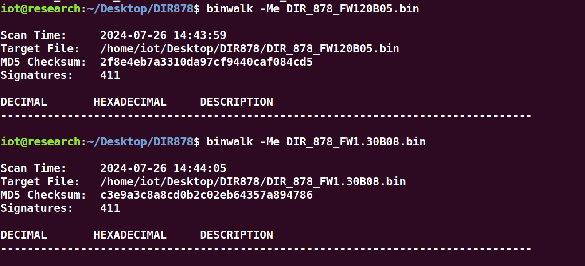Click the first DESCRIPTION column header
The width and height of the screenshot is (585, 266).
tap(236, 102)
